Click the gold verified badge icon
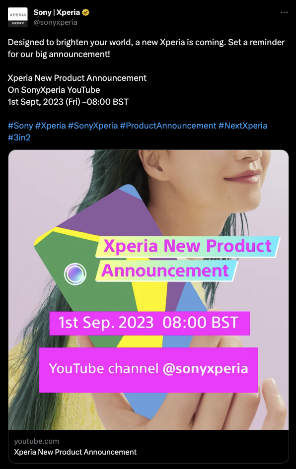Screen dimensions: 296x469 coord(85,12)
